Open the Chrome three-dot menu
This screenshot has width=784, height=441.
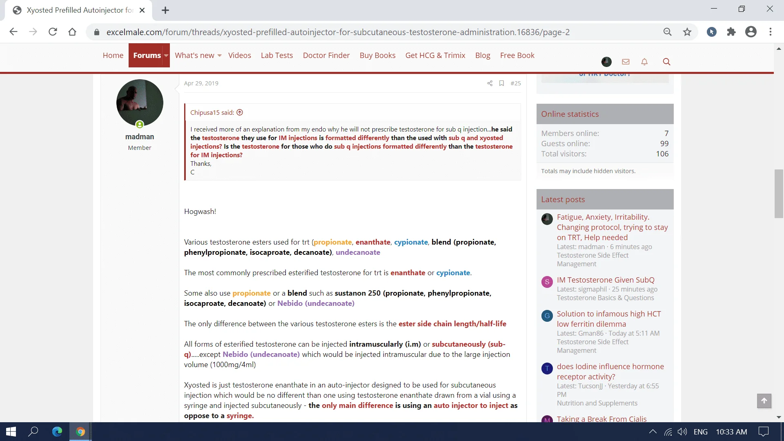pyautogui.click(x=771, y=32)
